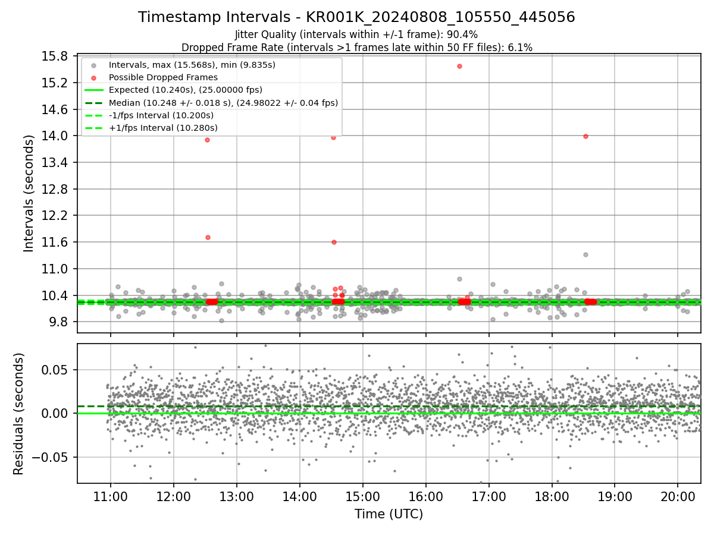Viewport: 714px width, 535px height.
Task: Click the red dropped-frame point near 15.6 seconds
Action: tap(459, 66)
